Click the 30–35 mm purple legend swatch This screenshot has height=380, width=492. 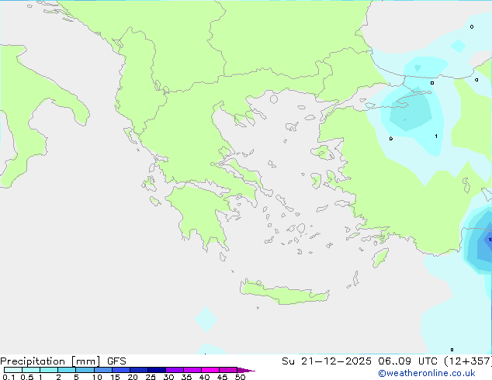tap(175, 370)
